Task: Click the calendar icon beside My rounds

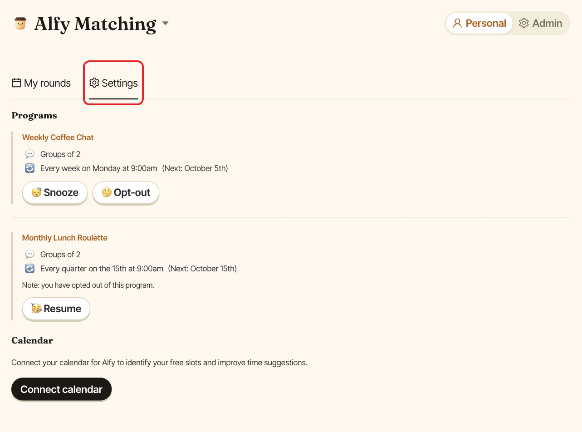Action: (16, 83)
